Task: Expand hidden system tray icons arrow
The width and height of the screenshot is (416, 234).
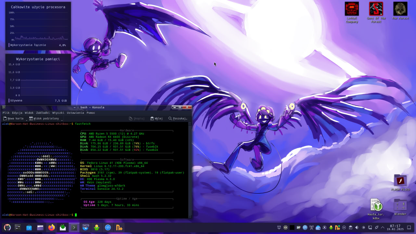Action: click(x=383, y=227)
